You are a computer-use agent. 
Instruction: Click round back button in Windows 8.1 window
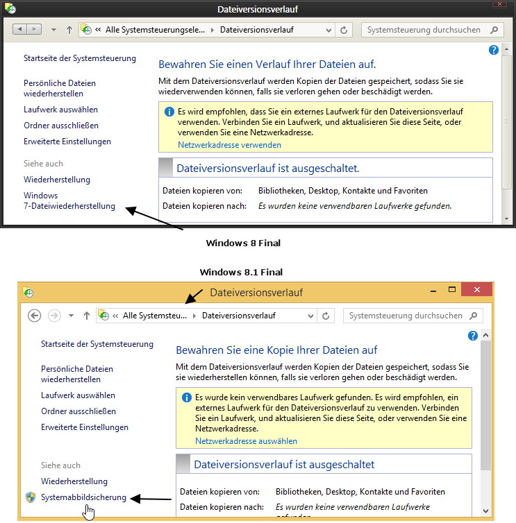(35, 316)
